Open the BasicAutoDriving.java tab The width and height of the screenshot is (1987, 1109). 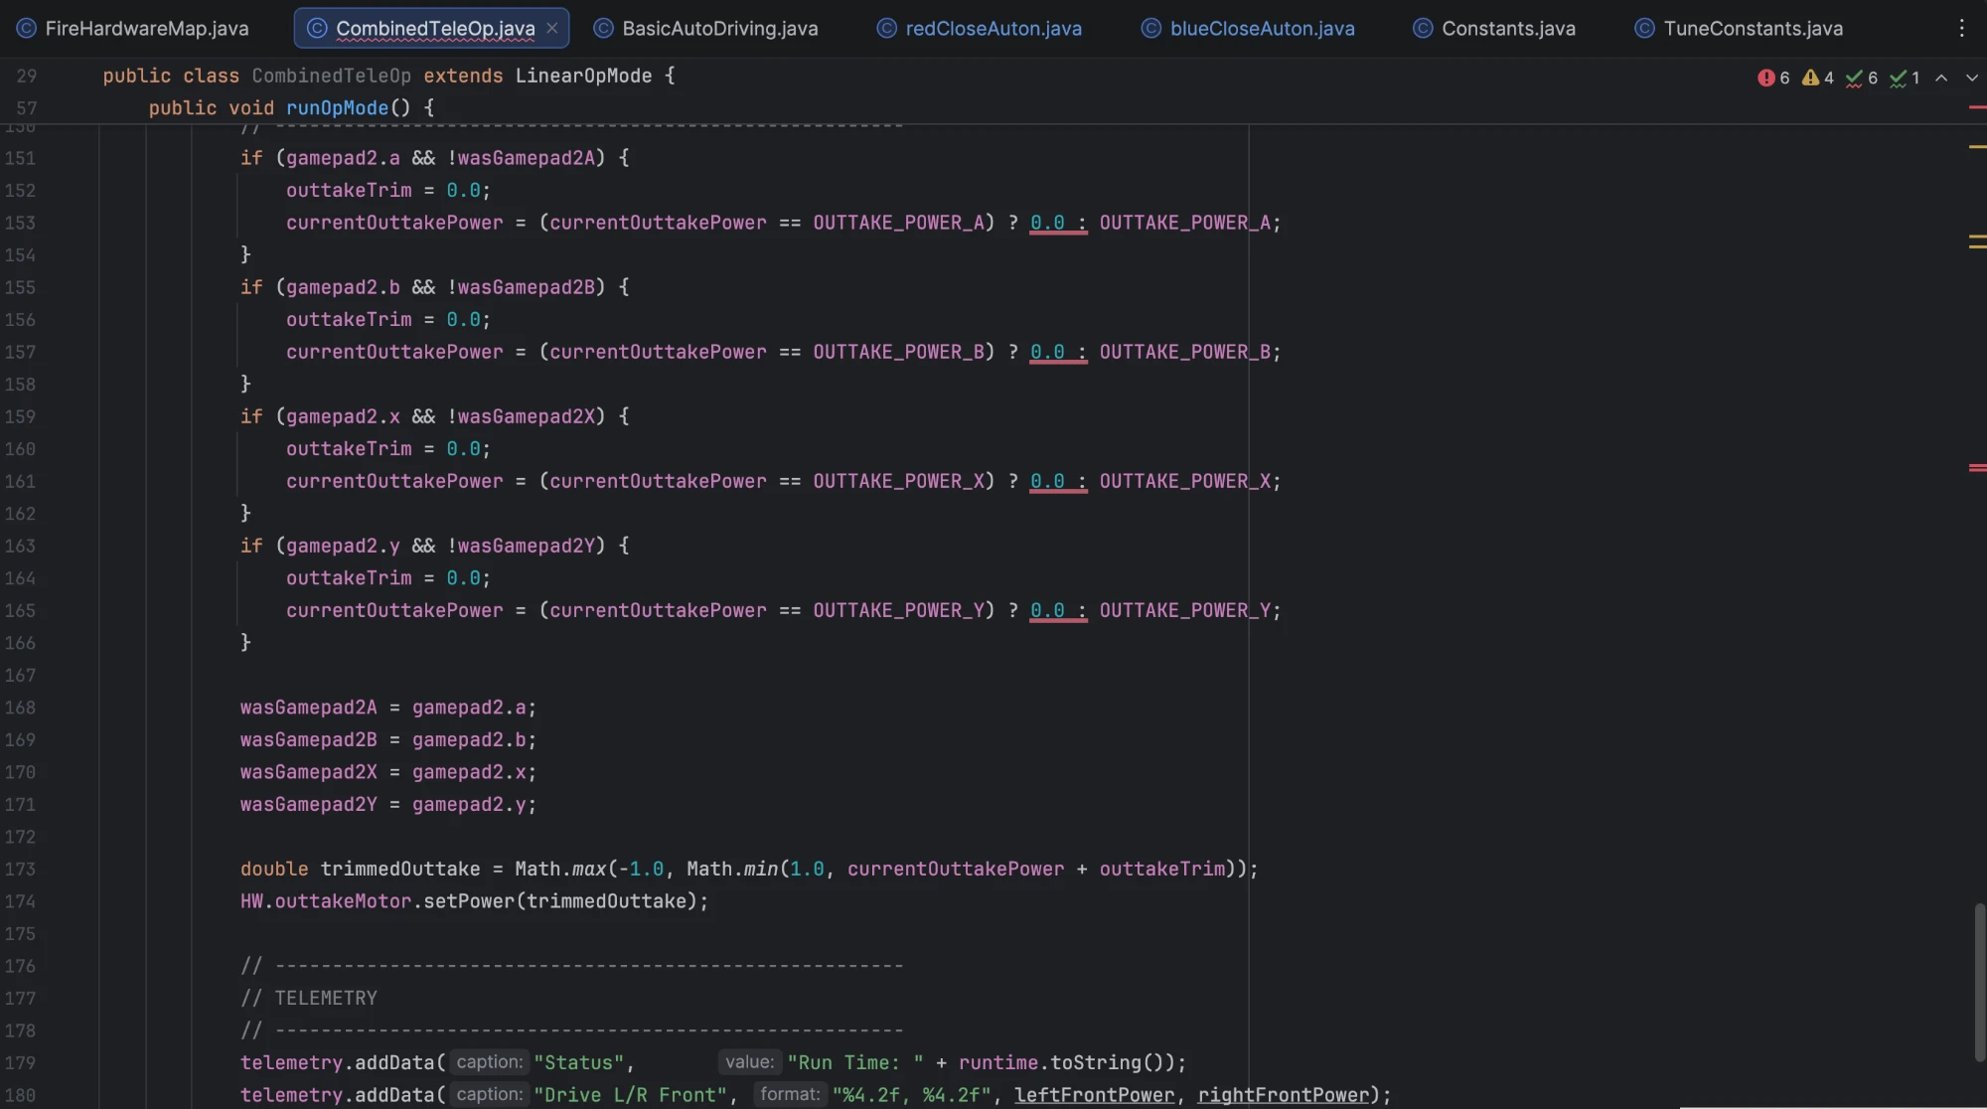click(x=705, y=28)
